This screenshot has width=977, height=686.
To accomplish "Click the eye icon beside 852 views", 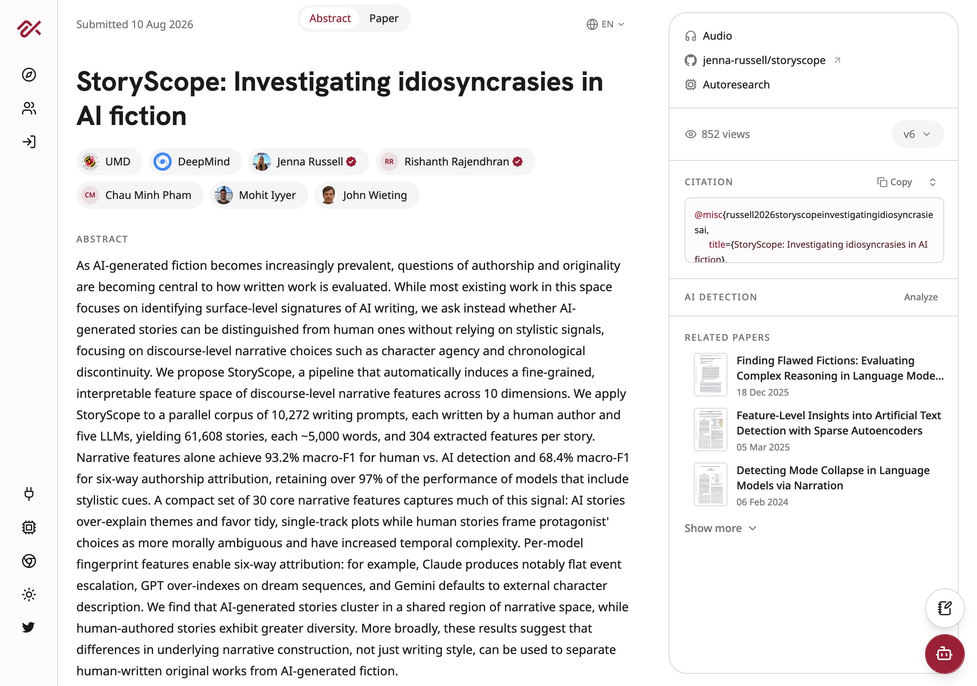I will click(691, 134).
